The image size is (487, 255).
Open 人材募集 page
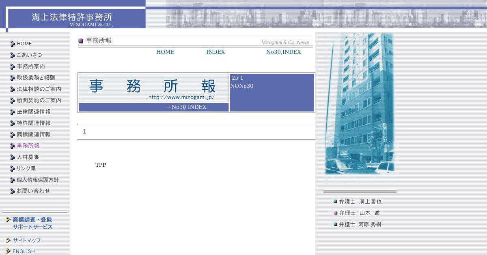click(28, 157)
